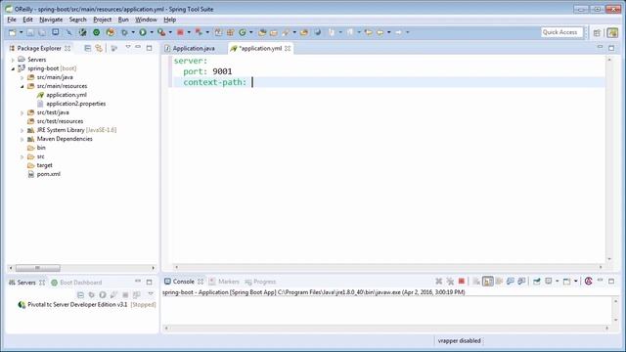Click the green Run toolbar icon

143,32
